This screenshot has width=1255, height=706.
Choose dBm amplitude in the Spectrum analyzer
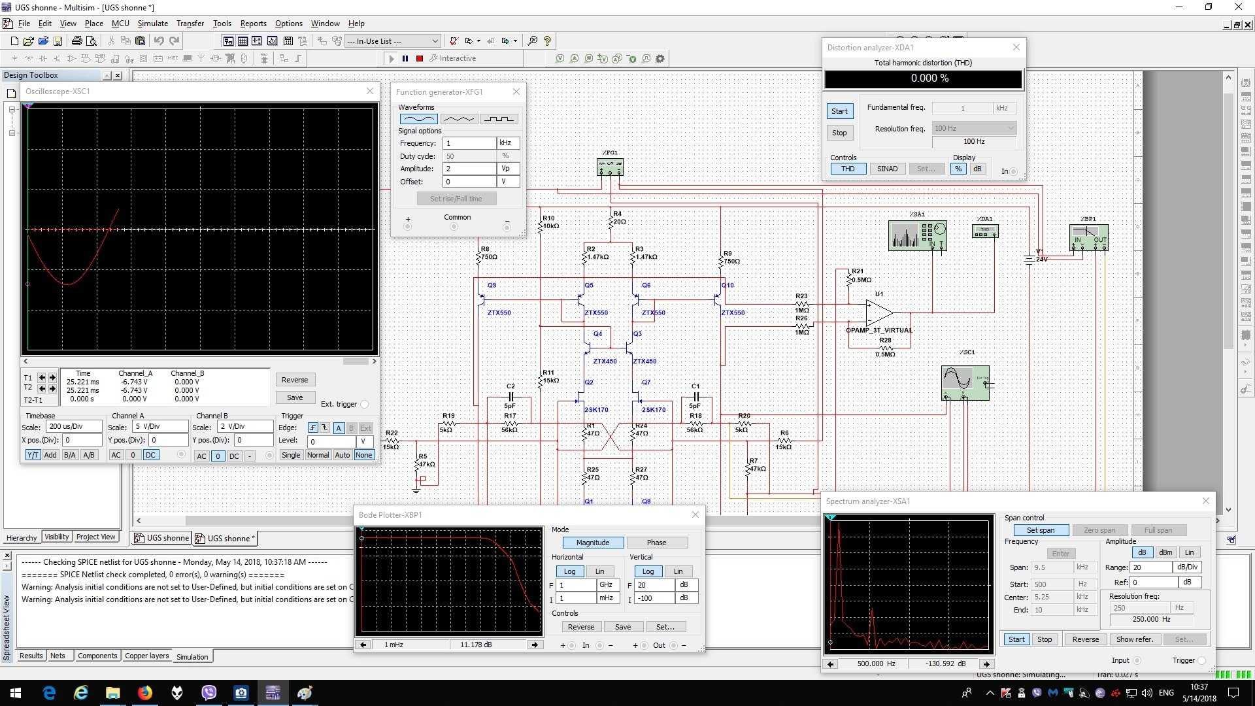1165,552
